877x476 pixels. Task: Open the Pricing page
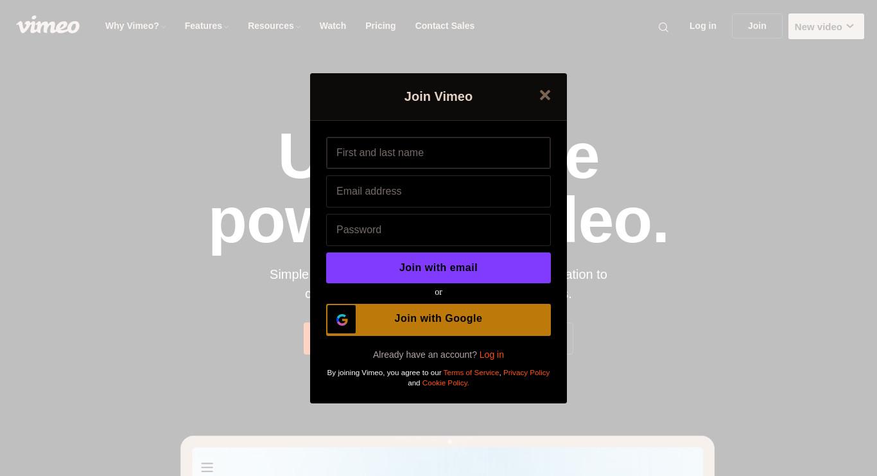tap(380, 26)
